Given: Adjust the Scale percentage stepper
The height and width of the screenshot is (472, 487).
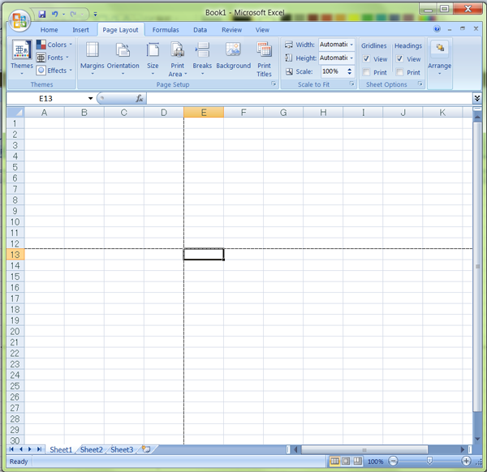Looking at the screenshot, I should (349, 71).
